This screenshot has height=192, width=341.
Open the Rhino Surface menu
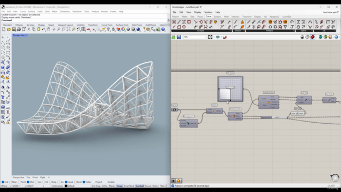pos(31,12)
